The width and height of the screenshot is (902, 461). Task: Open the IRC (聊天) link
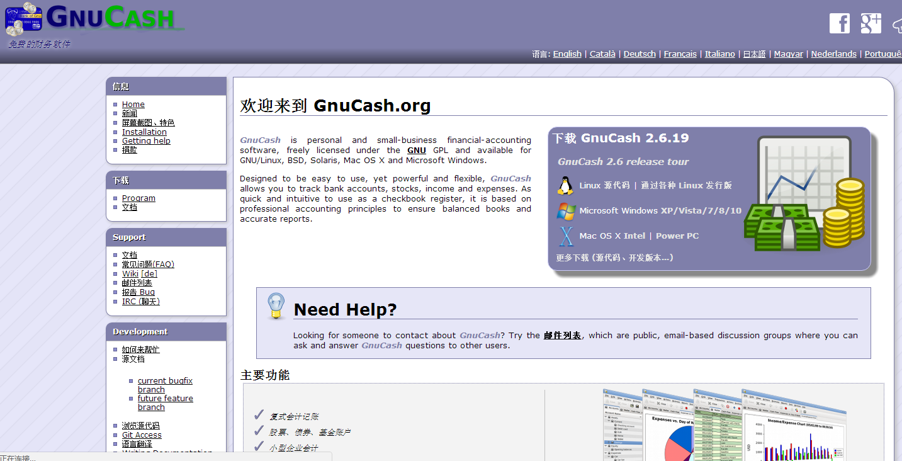[141, 302]
